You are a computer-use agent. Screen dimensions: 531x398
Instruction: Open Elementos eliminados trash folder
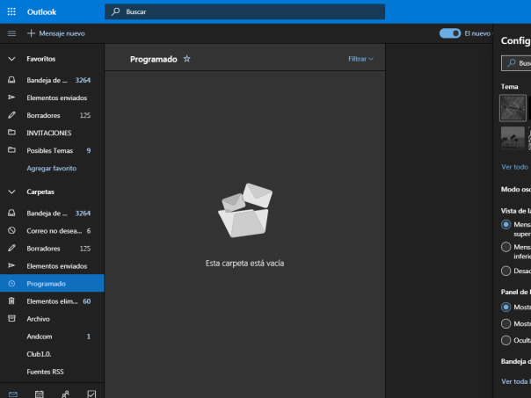pyautogui.click(x=51, y=301)
